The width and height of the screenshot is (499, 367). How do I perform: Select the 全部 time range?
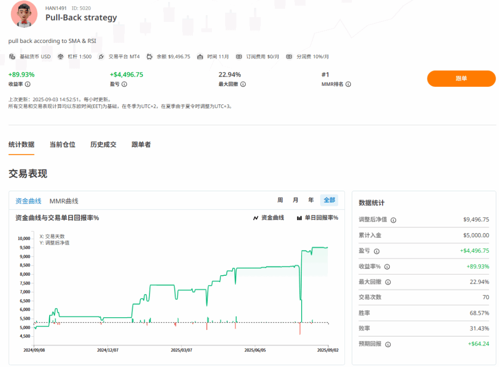(329, 200)
